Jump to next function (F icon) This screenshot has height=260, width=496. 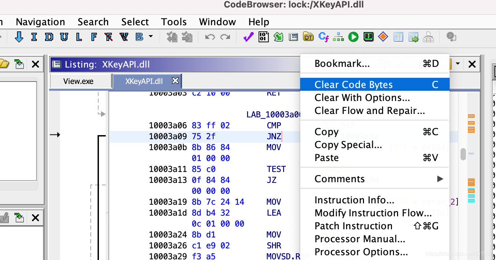[94, 37]
